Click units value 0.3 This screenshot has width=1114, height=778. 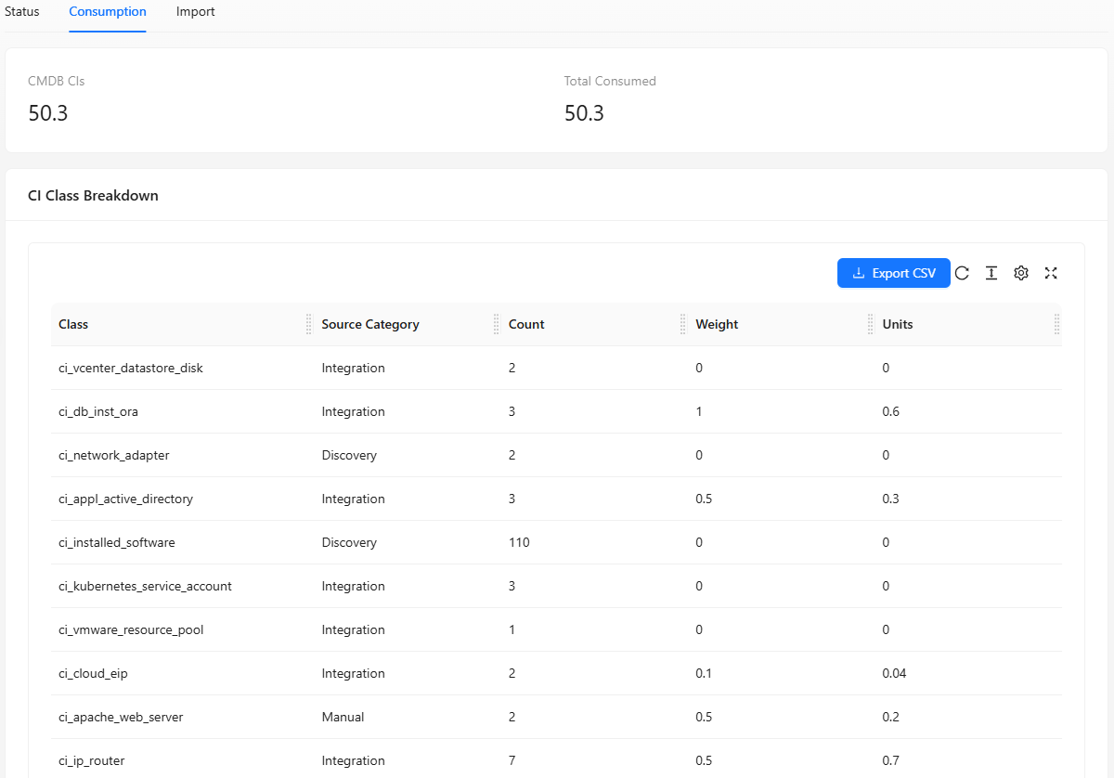890,499
